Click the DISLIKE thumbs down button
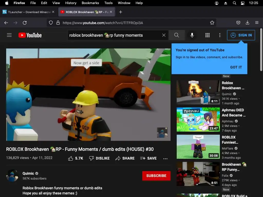263x197 pixels. coord(99,158)
